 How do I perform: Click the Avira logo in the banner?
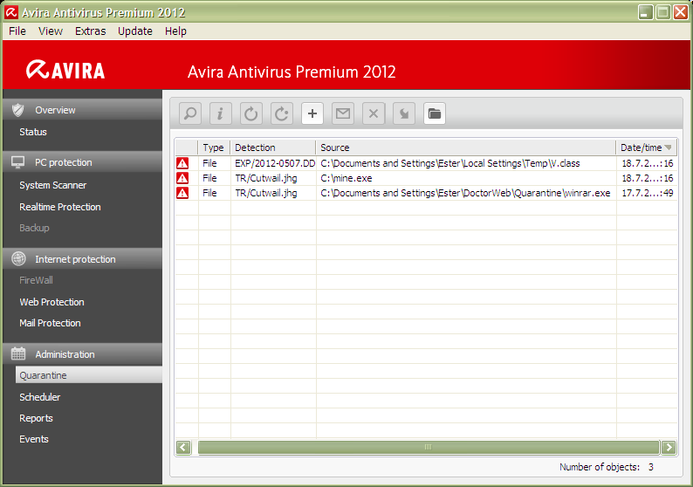click(65, 70)
